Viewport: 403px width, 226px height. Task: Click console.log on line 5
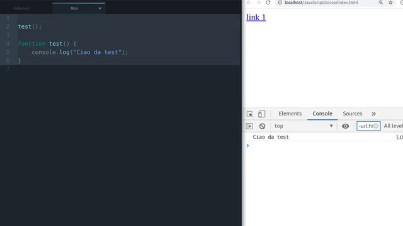coord(50,52)
